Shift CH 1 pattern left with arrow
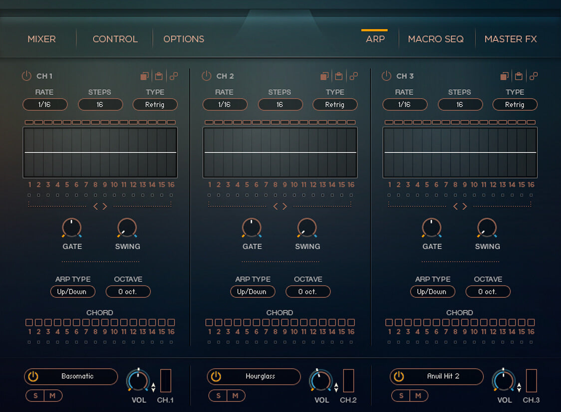This screenshot has height=412, width=561. pos(95,206)
